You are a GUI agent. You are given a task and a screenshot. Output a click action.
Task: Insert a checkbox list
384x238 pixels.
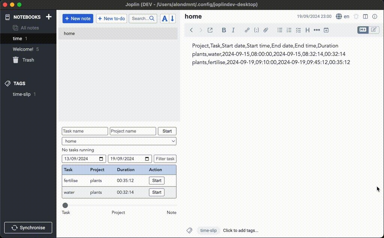298,30
